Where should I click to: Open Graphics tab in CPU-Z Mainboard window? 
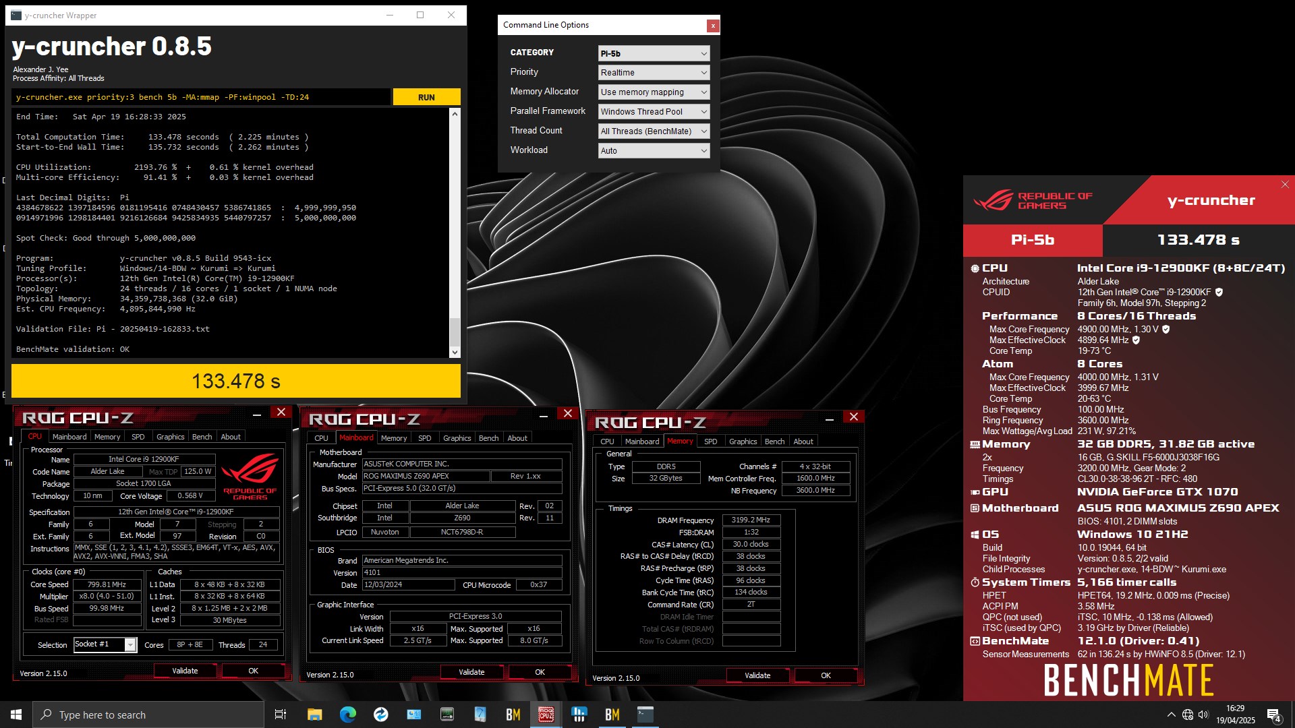457,438
